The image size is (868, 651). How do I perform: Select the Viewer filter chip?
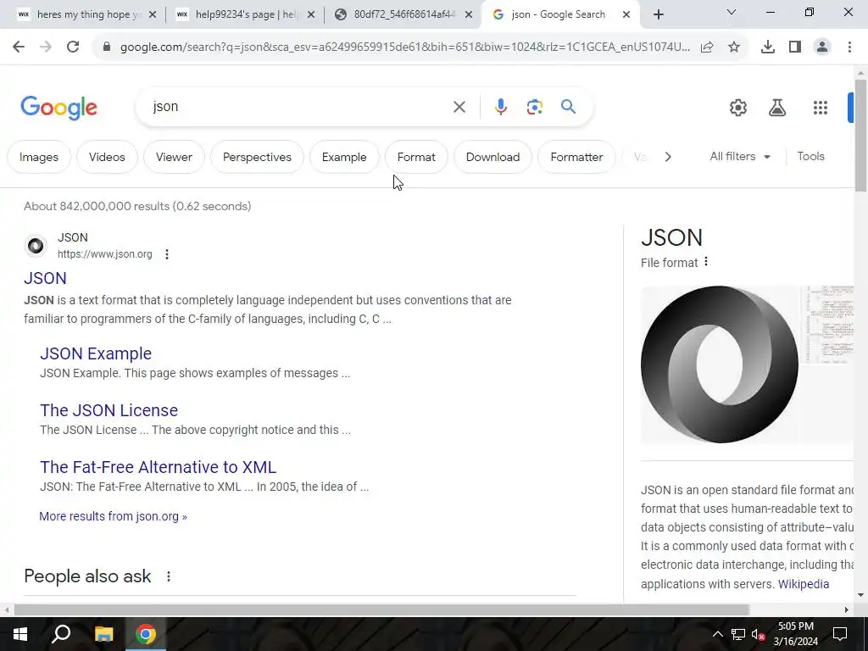coord(174,157)
